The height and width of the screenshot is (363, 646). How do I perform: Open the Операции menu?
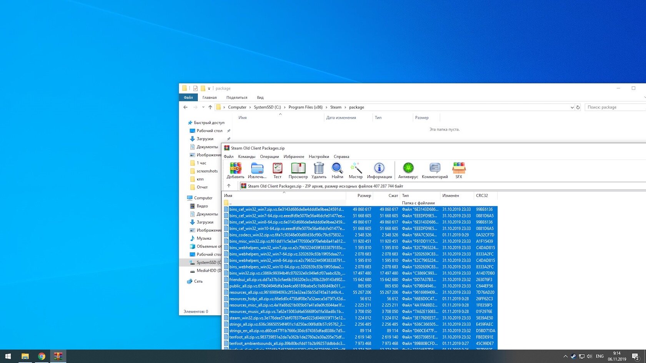(x=269, y=156)
